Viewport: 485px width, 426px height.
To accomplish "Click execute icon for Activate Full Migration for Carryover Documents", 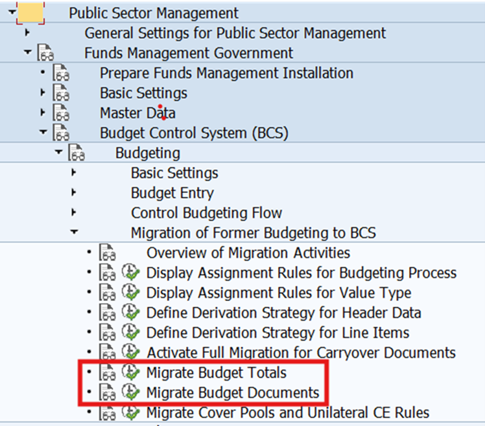I will click(131, 353).
